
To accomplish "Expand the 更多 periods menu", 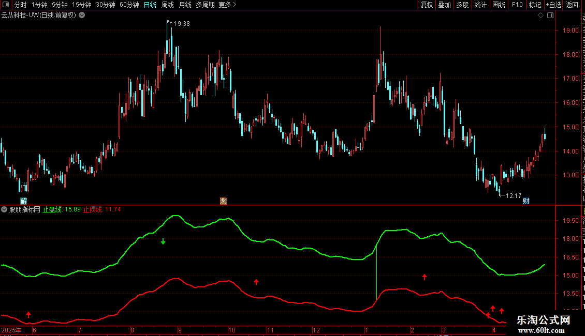I will coord(227,5).
